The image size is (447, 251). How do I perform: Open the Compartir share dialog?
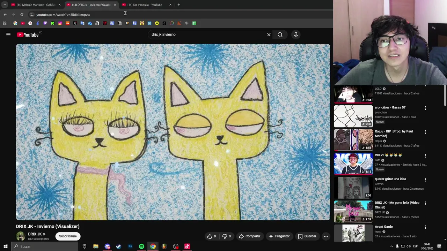pyautogui.click(x=249, y=236)
